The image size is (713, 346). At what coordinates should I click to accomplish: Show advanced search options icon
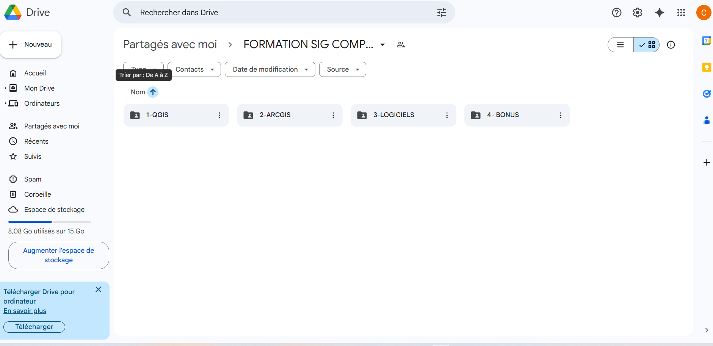pos(441,13)
